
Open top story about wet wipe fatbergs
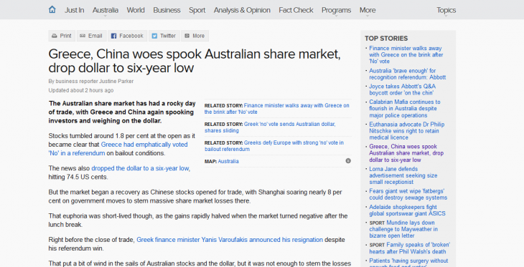tap(408, 194)
